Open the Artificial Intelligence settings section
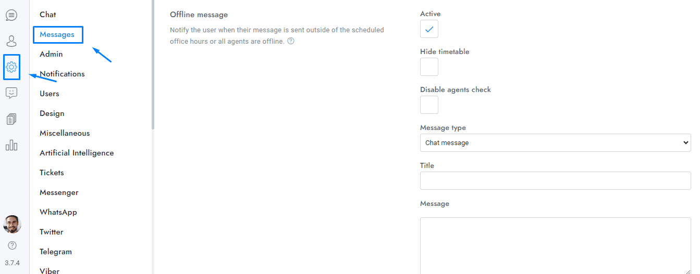700x274 pixels. click(77, 153)
